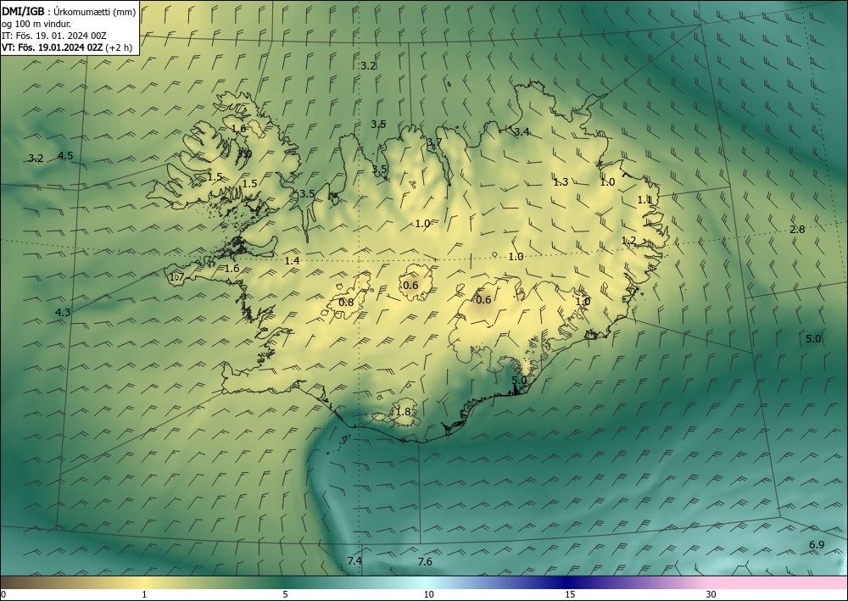Image resolution: width=848 pixels, height=601 pixels.
Task: Click the 0.8 value on the Langjökull glacier
Action: point(346,302)
